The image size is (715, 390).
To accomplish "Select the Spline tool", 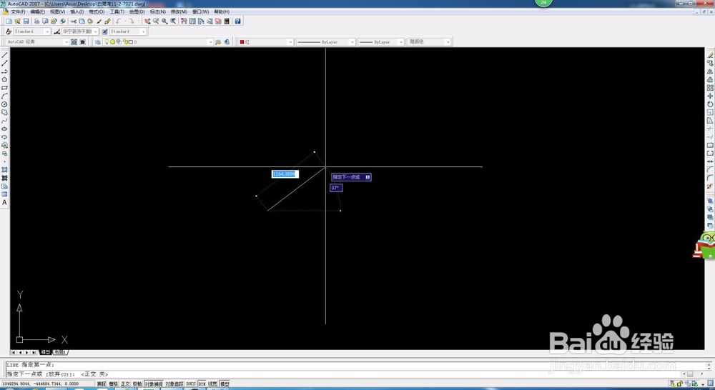I will tap(4, 121).
